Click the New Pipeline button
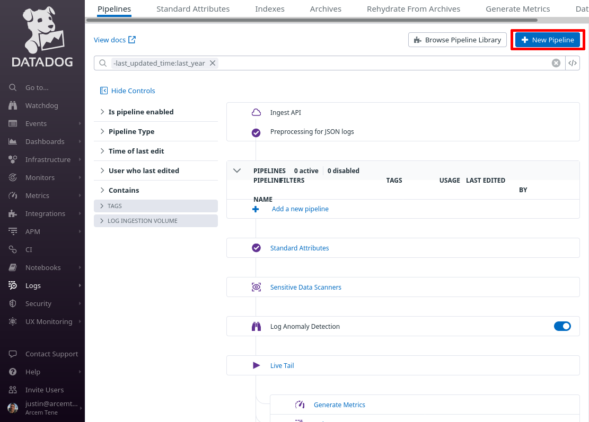Screen dimensions: 589x422 548,40
